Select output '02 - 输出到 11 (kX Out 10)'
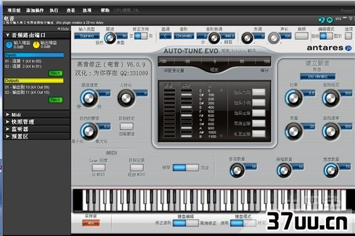Screen dimensions: 355x236 pyautogui.click(x=27, y=93)
